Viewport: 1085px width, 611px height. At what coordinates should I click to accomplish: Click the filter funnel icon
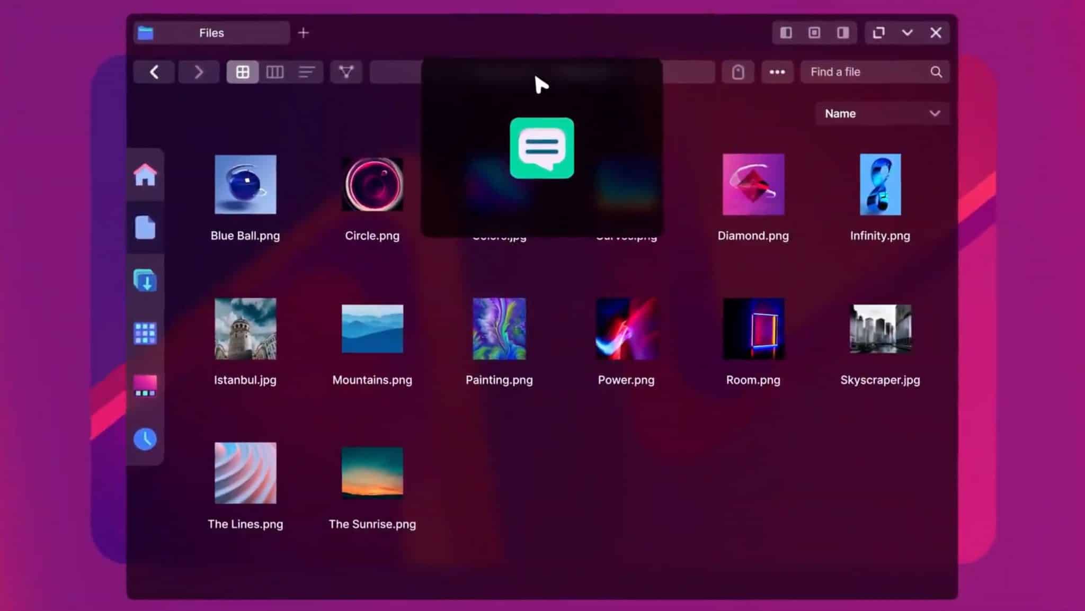point(345,72)
